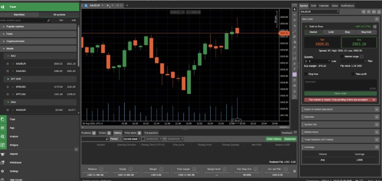The image size is (382, 181).
Task: Tick the Market range checkbox
Action: [x=342, y=56]
